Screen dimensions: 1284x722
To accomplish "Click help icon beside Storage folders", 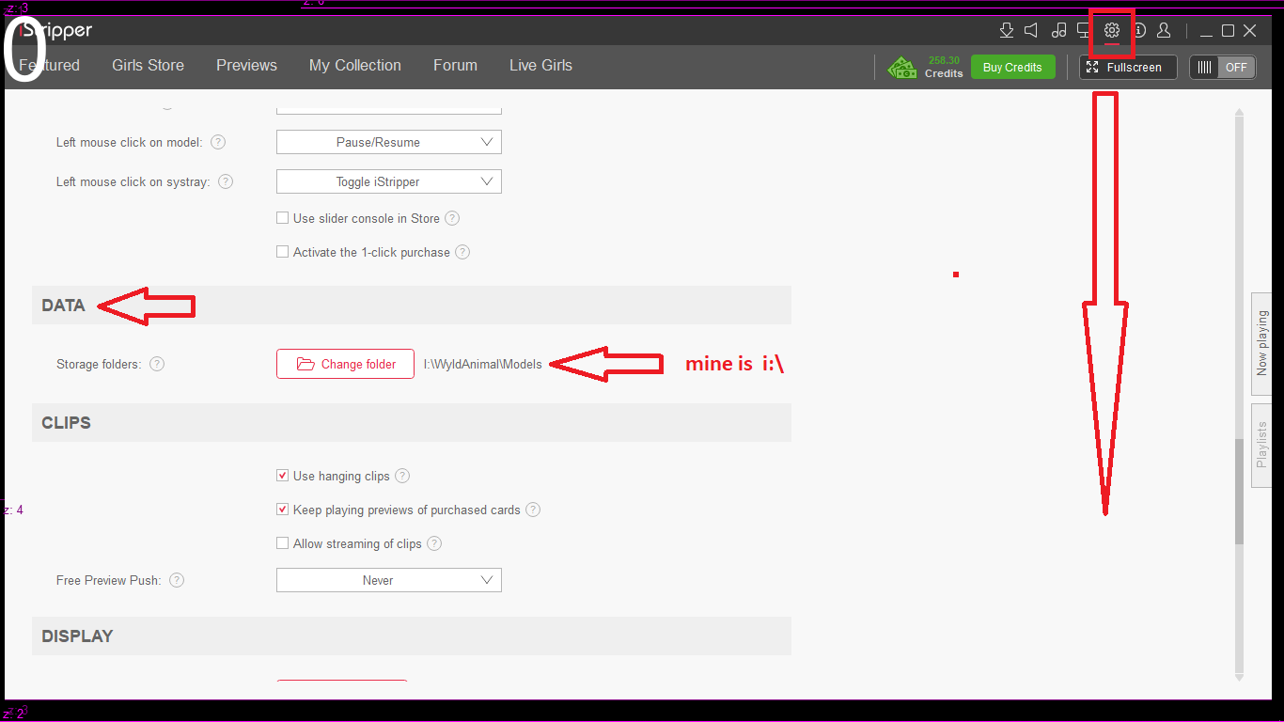I will click(x=157, y=364).
